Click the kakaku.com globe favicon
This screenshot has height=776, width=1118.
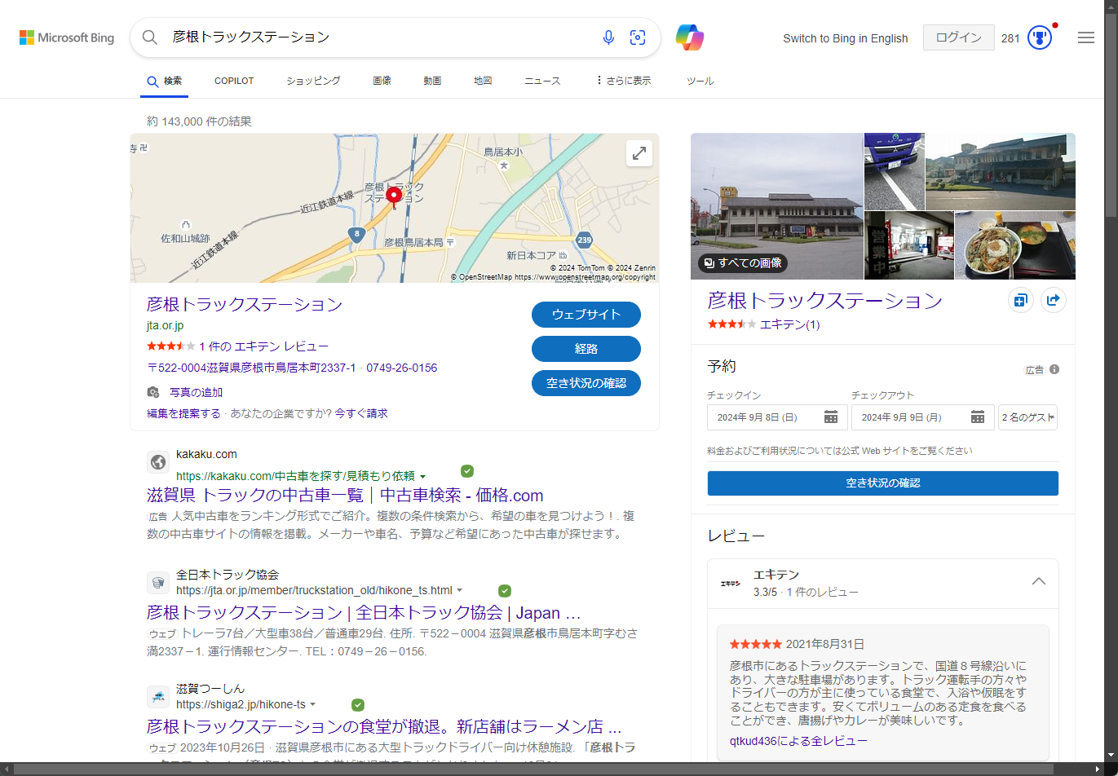click(158, 462)
